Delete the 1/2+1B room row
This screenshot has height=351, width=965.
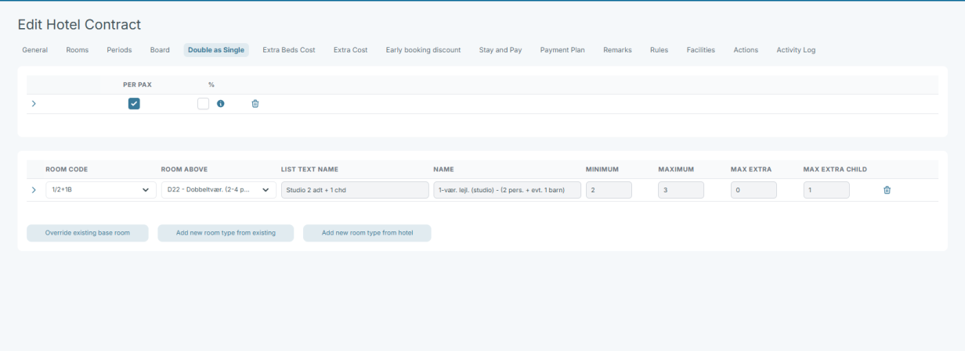pyautogui.click(x=887, y=190)
